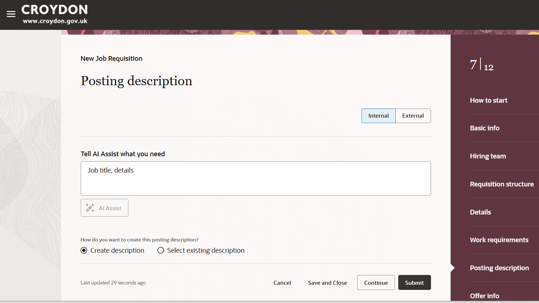Go to the How to start step
The image size is (539, 303).
(488, 100)
